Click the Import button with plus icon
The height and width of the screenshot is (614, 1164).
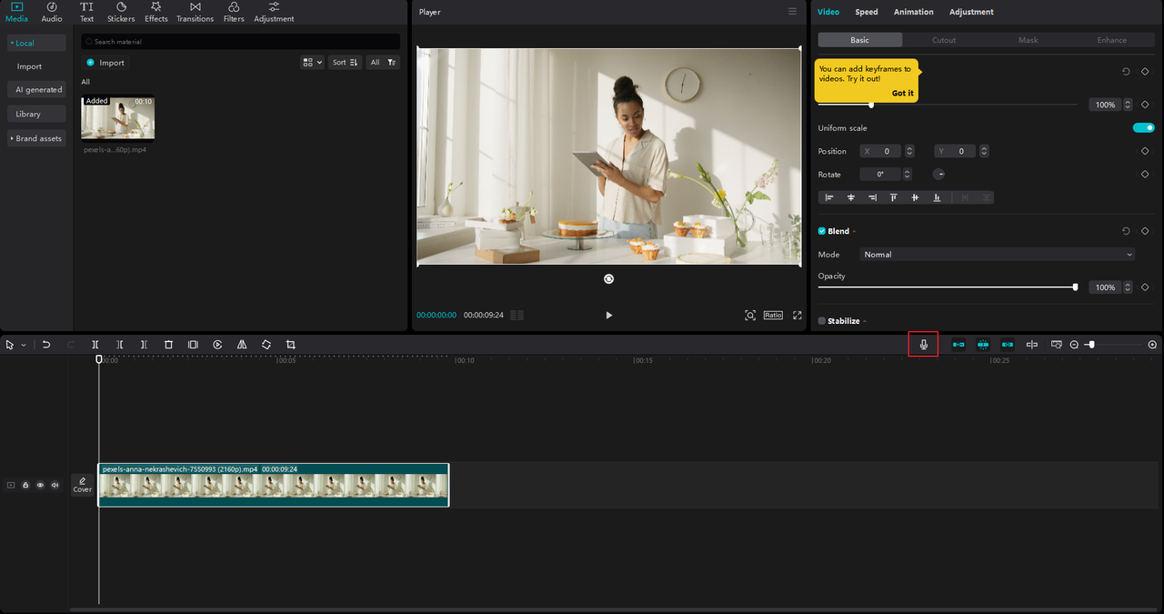[x=105, y=63]
